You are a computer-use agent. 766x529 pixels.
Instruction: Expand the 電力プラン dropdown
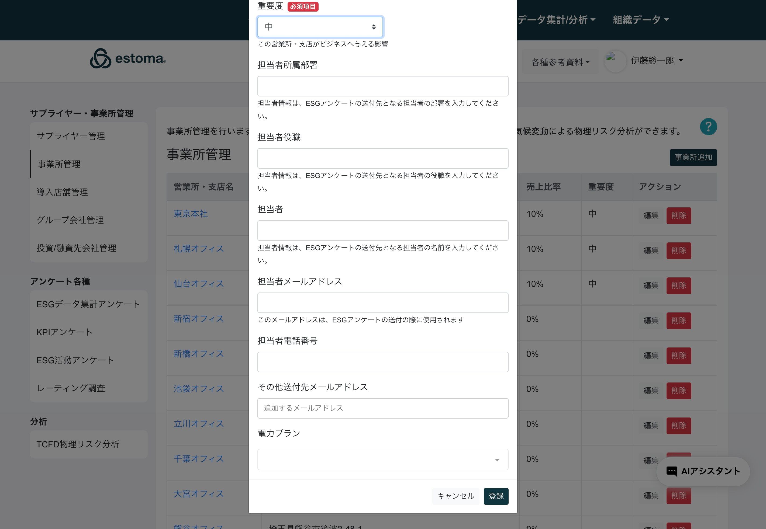[383, 460]
